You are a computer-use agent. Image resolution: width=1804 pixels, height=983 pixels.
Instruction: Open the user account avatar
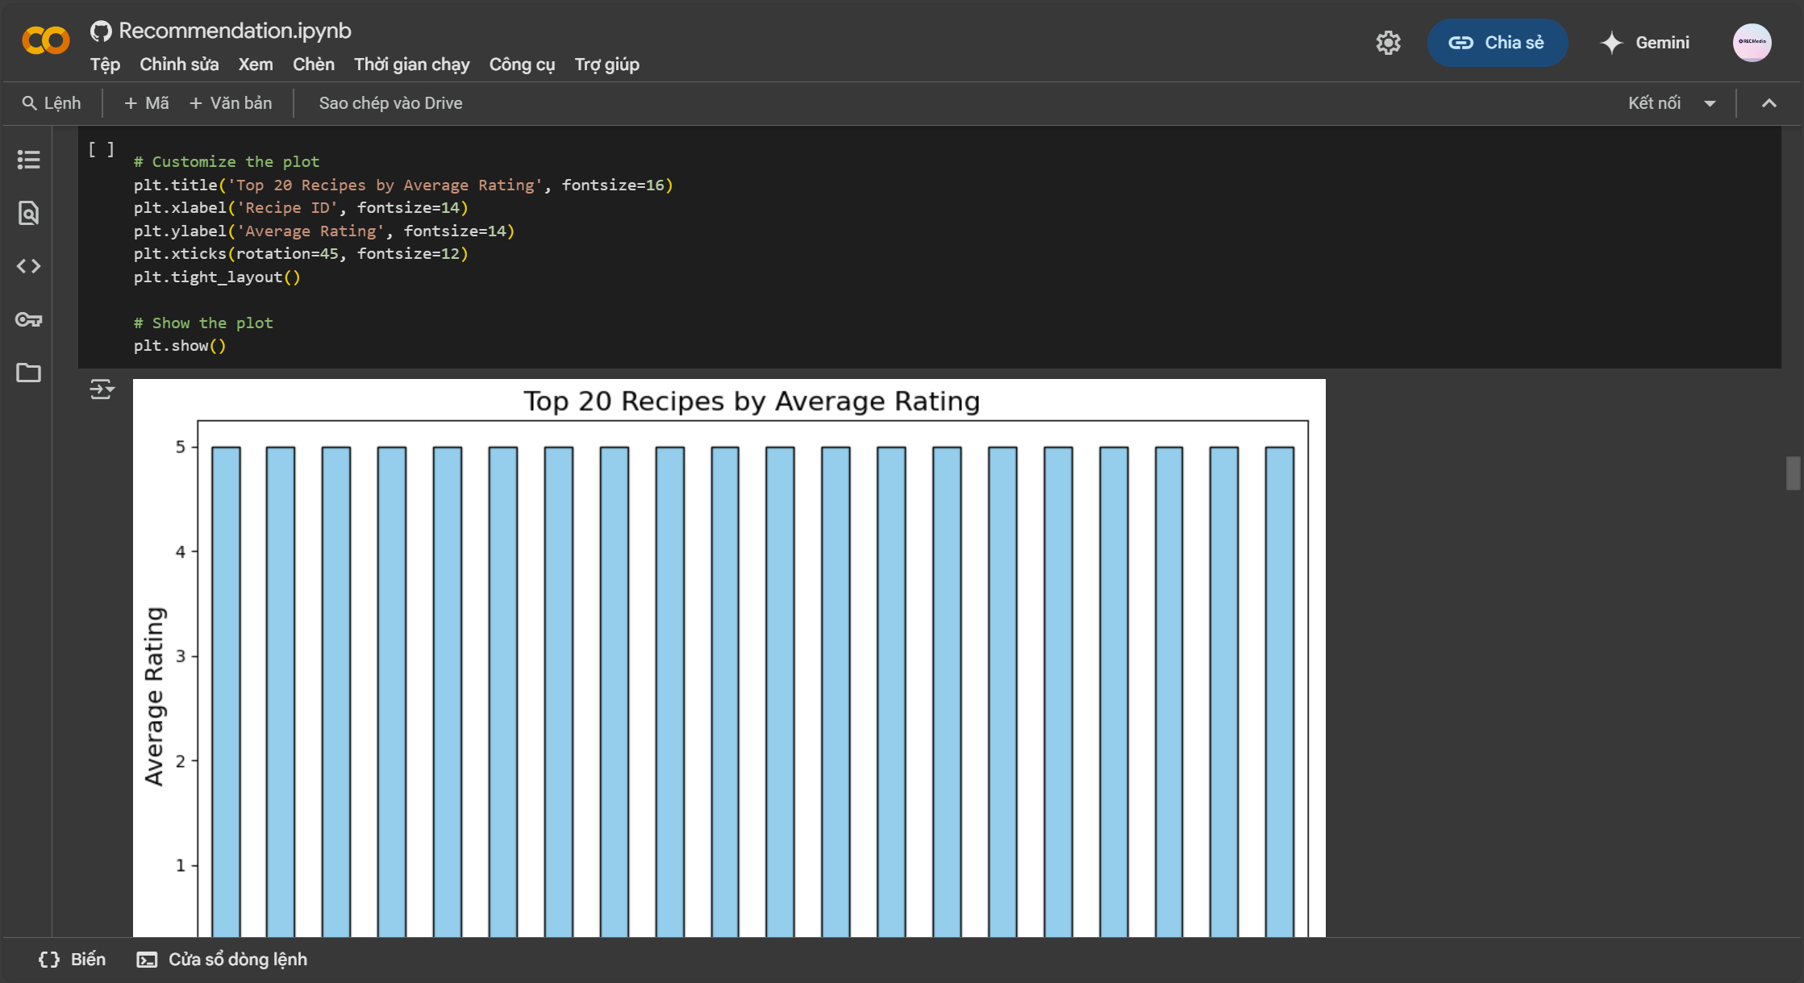(x=1752, y=43)
